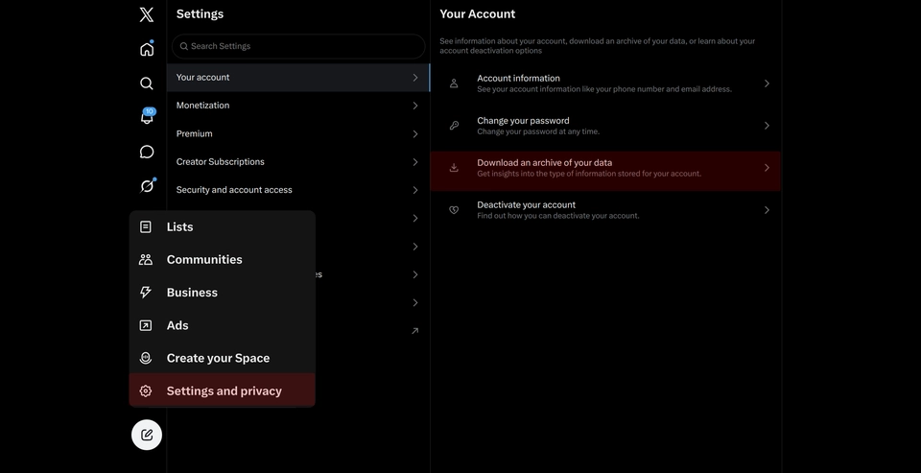
Task: Click the compose post round button
Action: pyautogui.click(x=147, y=435)
